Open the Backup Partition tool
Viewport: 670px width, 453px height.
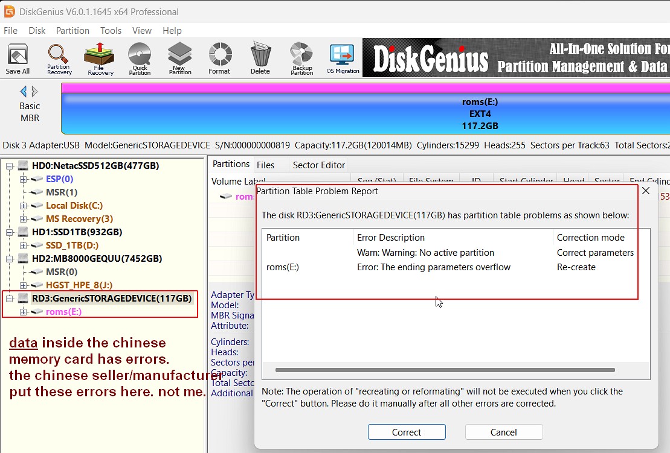(x=301, y=59)
